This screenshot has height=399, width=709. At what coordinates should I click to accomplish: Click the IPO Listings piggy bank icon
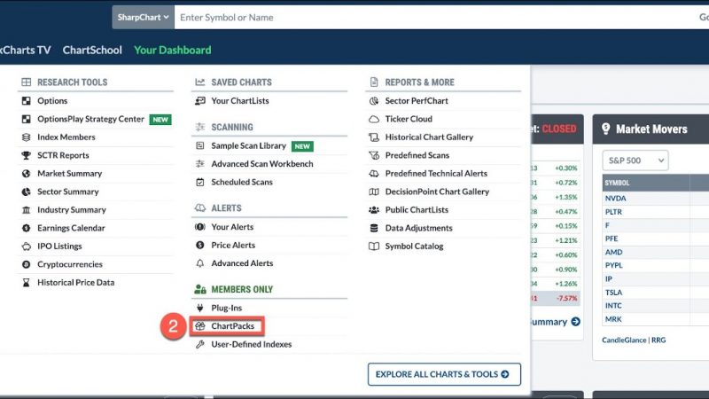27,246
